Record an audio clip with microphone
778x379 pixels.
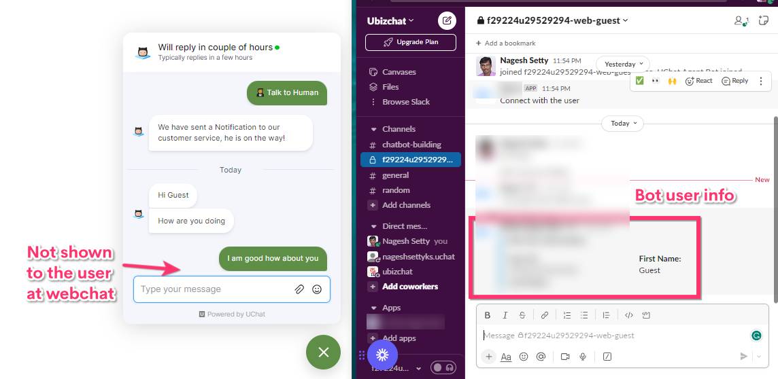click(583, 356)
